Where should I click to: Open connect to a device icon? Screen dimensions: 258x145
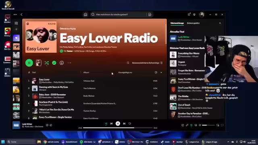coord(196,125)
